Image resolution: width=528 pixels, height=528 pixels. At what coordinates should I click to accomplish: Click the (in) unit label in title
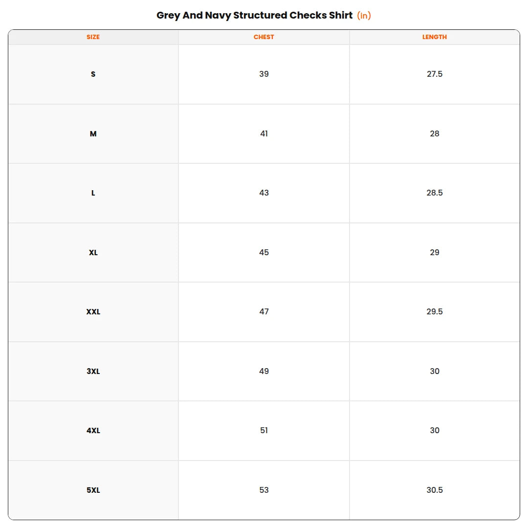pyautogui.click(x=364, y=16)
